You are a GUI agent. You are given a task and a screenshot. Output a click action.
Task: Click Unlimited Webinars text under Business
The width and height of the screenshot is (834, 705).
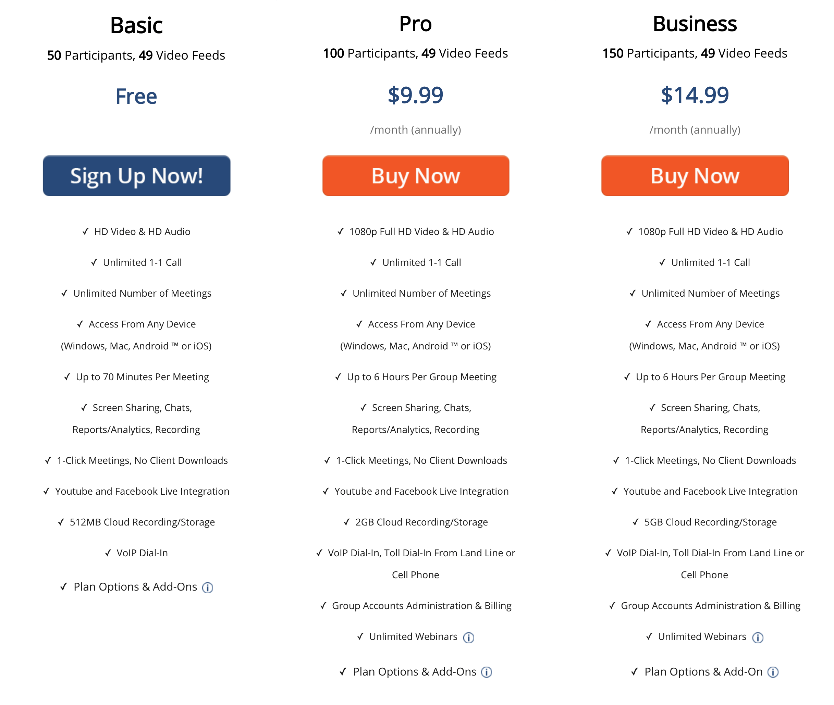702,636
